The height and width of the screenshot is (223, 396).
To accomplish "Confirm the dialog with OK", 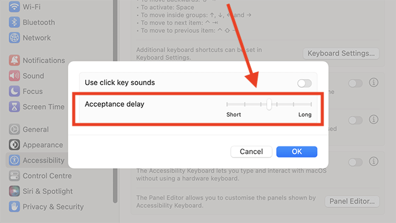I will click(x=297, y=152).
